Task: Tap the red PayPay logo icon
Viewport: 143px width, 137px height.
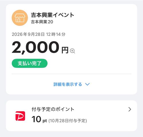Action: 20,116
